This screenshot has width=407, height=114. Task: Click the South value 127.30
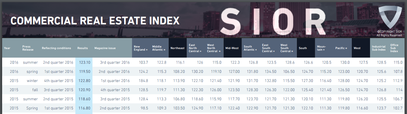pyautogui.click(x=307, y=81)
